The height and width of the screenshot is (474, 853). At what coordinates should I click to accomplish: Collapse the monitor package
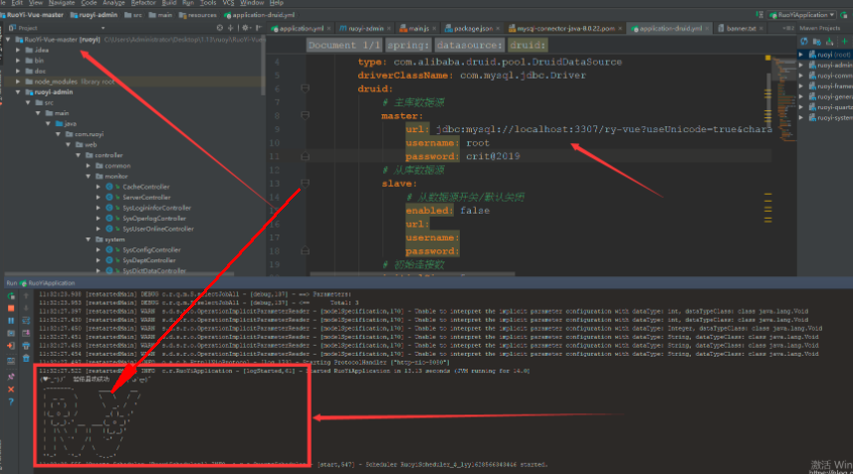pyautogui.click(x=89, y=177)
